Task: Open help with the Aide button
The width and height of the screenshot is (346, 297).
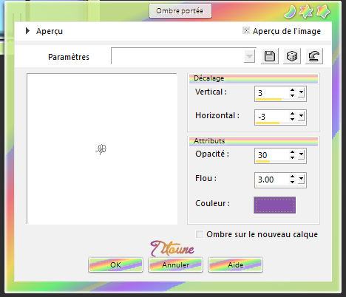Action: coord(235,265)
